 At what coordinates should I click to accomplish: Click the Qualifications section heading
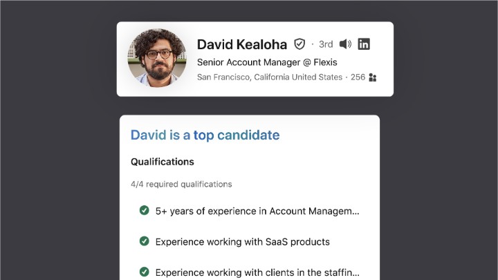[163, 162]
